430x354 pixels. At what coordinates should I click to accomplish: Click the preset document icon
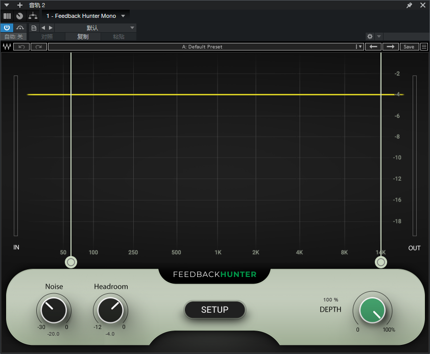[x=34, y=28]
